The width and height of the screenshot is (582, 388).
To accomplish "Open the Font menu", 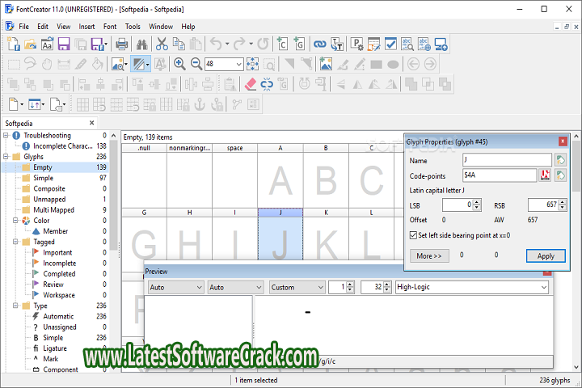I will point(109,27).
